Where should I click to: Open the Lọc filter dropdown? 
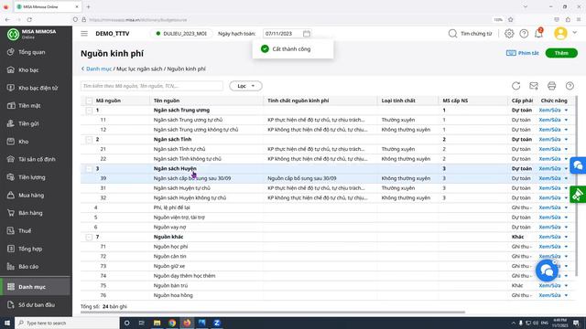tap(245, 86)
